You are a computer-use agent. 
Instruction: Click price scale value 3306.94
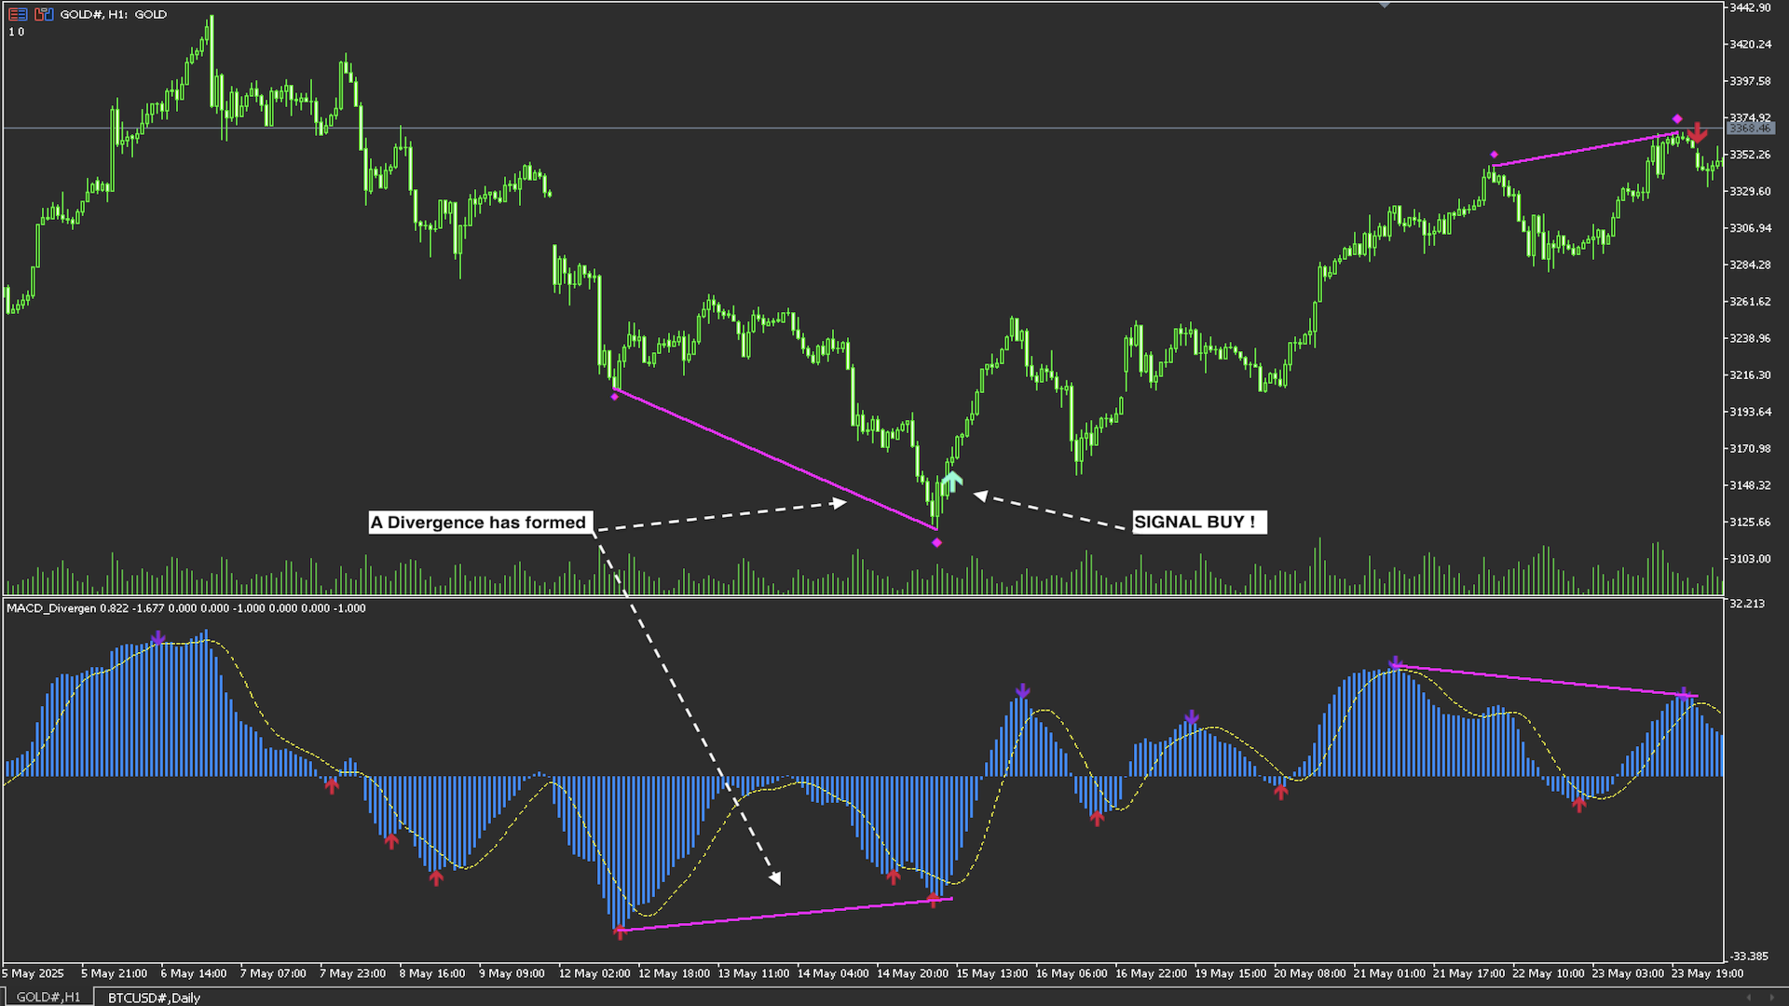[x=1750, y=228]
